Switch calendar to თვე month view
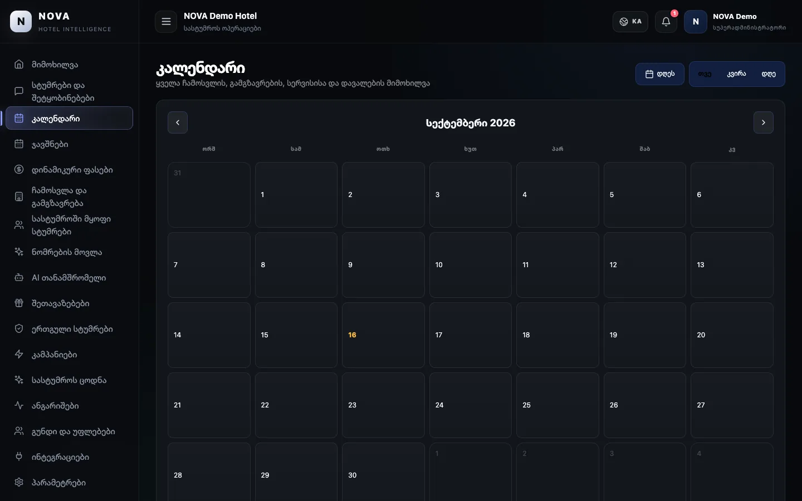The width and height of the screenshot is (802, 501). tap(705, 74)
